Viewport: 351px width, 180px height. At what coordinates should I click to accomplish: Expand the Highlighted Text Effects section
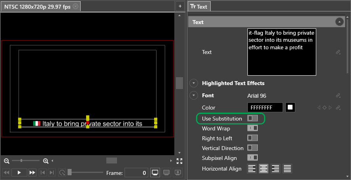[x=194, y=83]
